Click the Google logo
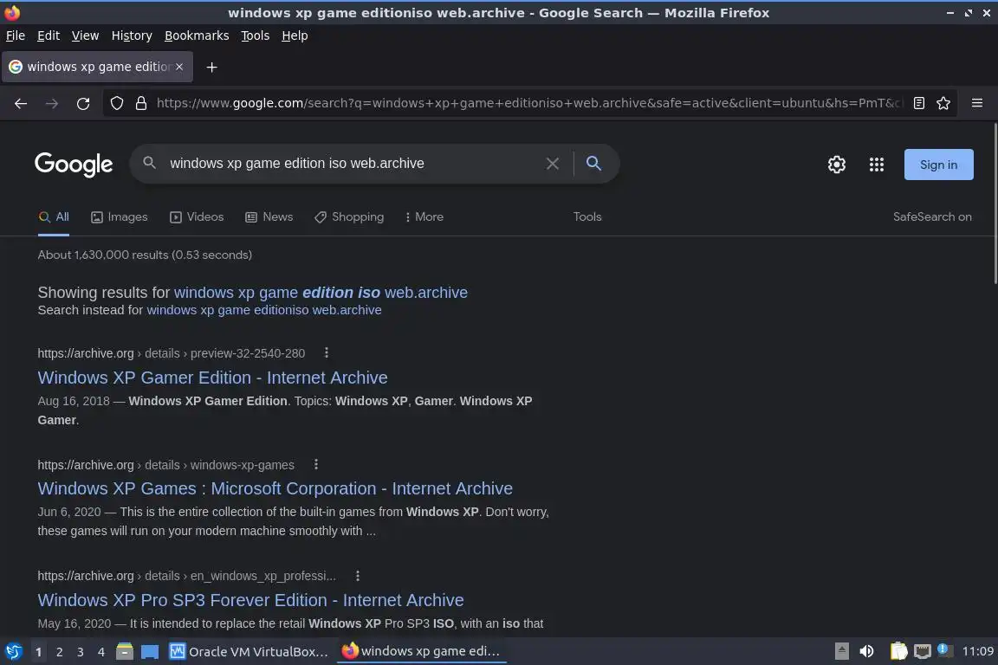 click(74, 165)
